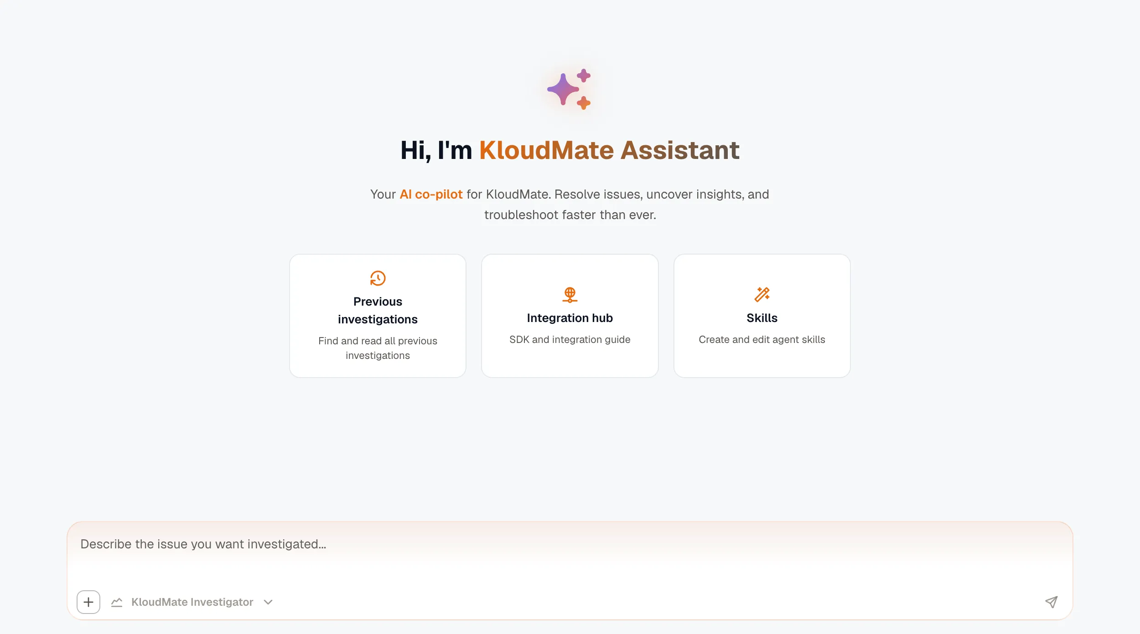Click the 'KloudMate Assistant' heading text
The width and height of the screenshot is (1140, 634).
tap(609, 150)
